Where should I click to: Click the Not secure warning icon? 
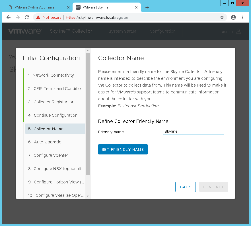(38, 17)
